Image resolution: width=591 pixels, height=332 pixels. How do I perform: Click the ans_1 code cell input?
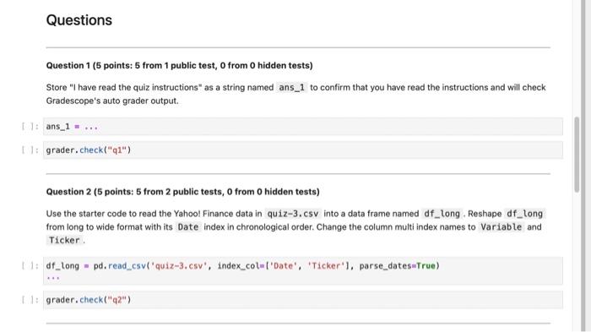(302, 127)
